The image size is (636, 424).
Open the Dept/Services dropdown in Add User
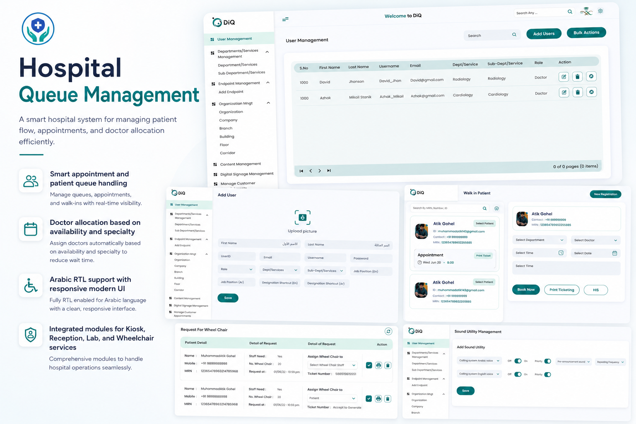pyautogui.click(x=279, y=270)
